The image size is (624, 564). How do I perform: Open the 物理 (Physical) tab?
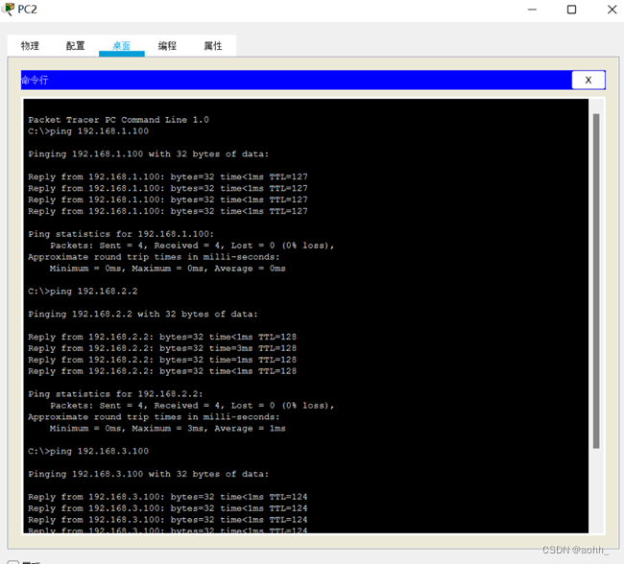[30, 46]
